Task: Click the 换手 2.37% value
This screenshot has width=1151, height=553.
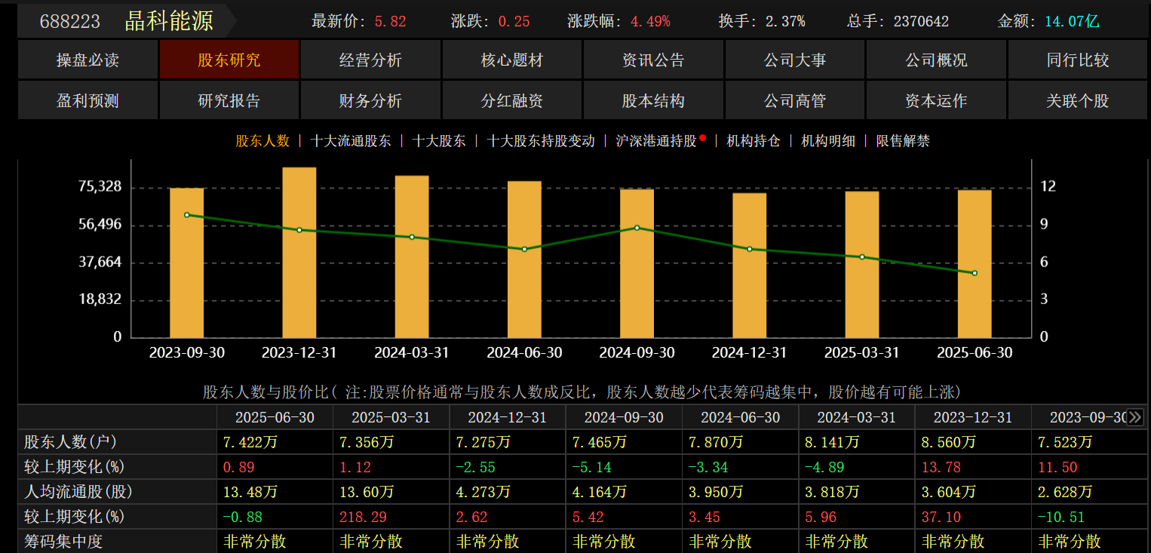Action: pyautogui.click(x=785, y=21)
